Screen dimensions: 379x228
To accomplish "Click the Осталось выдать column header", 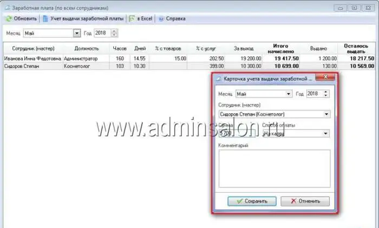I will tap(356, 49).
